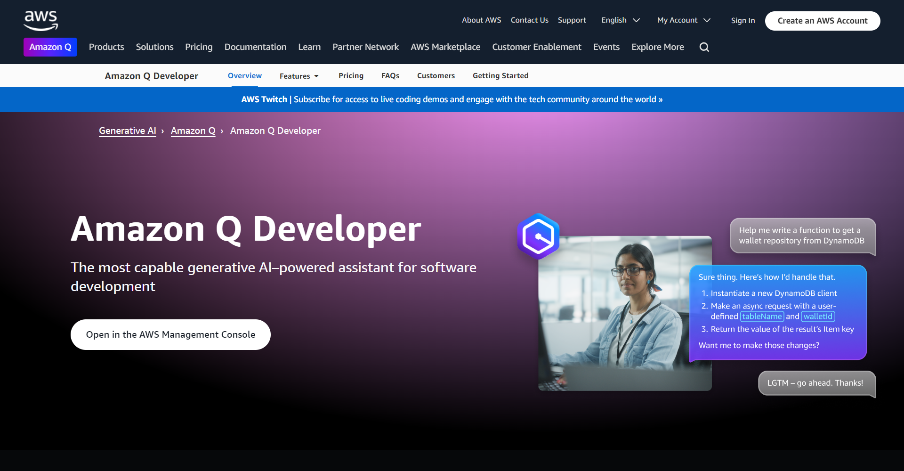Screen dimensions: 904x471
Task: Open the Contact Us link
Action: point(529,20)
